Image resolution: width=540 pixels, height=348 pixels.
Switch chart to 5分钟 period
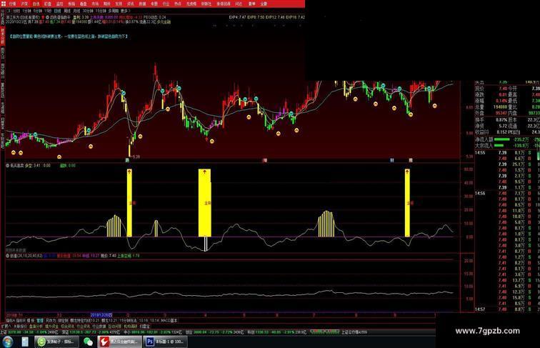[38, 11]
